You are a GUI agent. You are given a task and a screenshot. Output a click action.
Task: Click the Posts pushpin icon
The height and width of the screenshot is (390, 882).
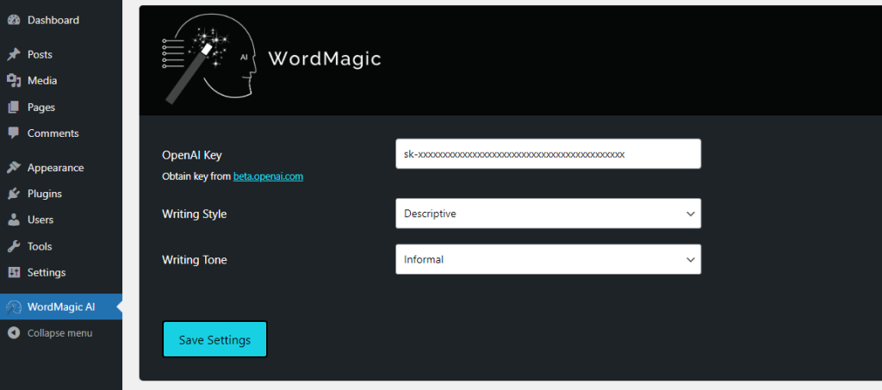pyautogui.click(x=14, y=54)
